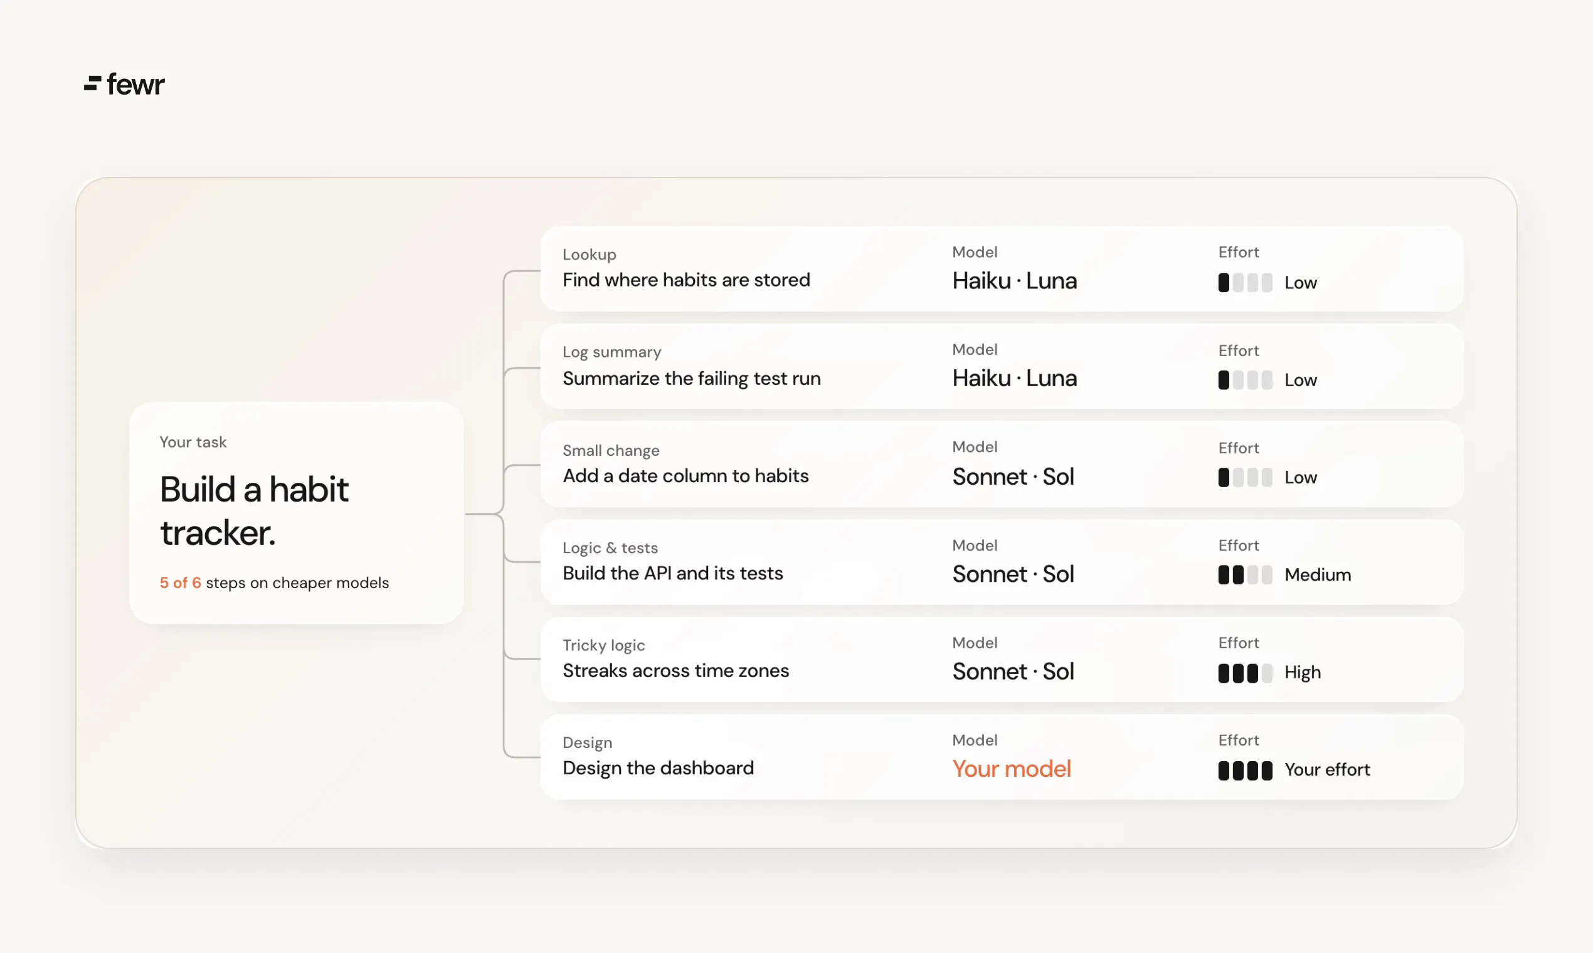Click the 'Small change' category label
Image resolution: width=1593 pixels, height=953 pixels.
click(611, 450)
